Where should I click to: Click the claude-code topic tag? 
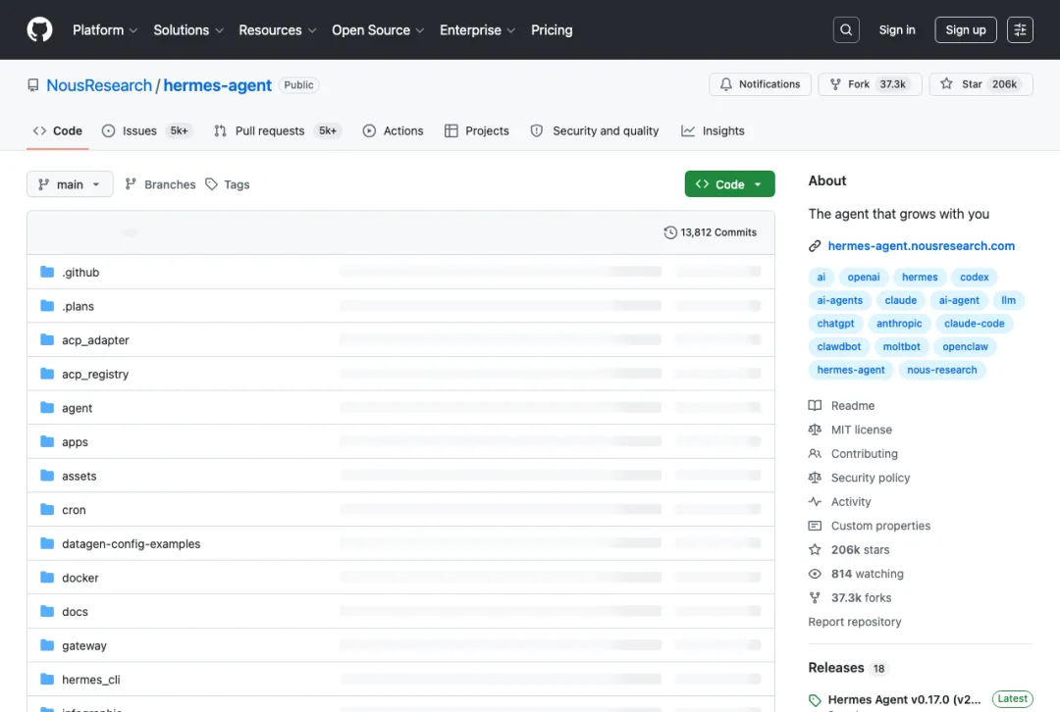(975, 324)
